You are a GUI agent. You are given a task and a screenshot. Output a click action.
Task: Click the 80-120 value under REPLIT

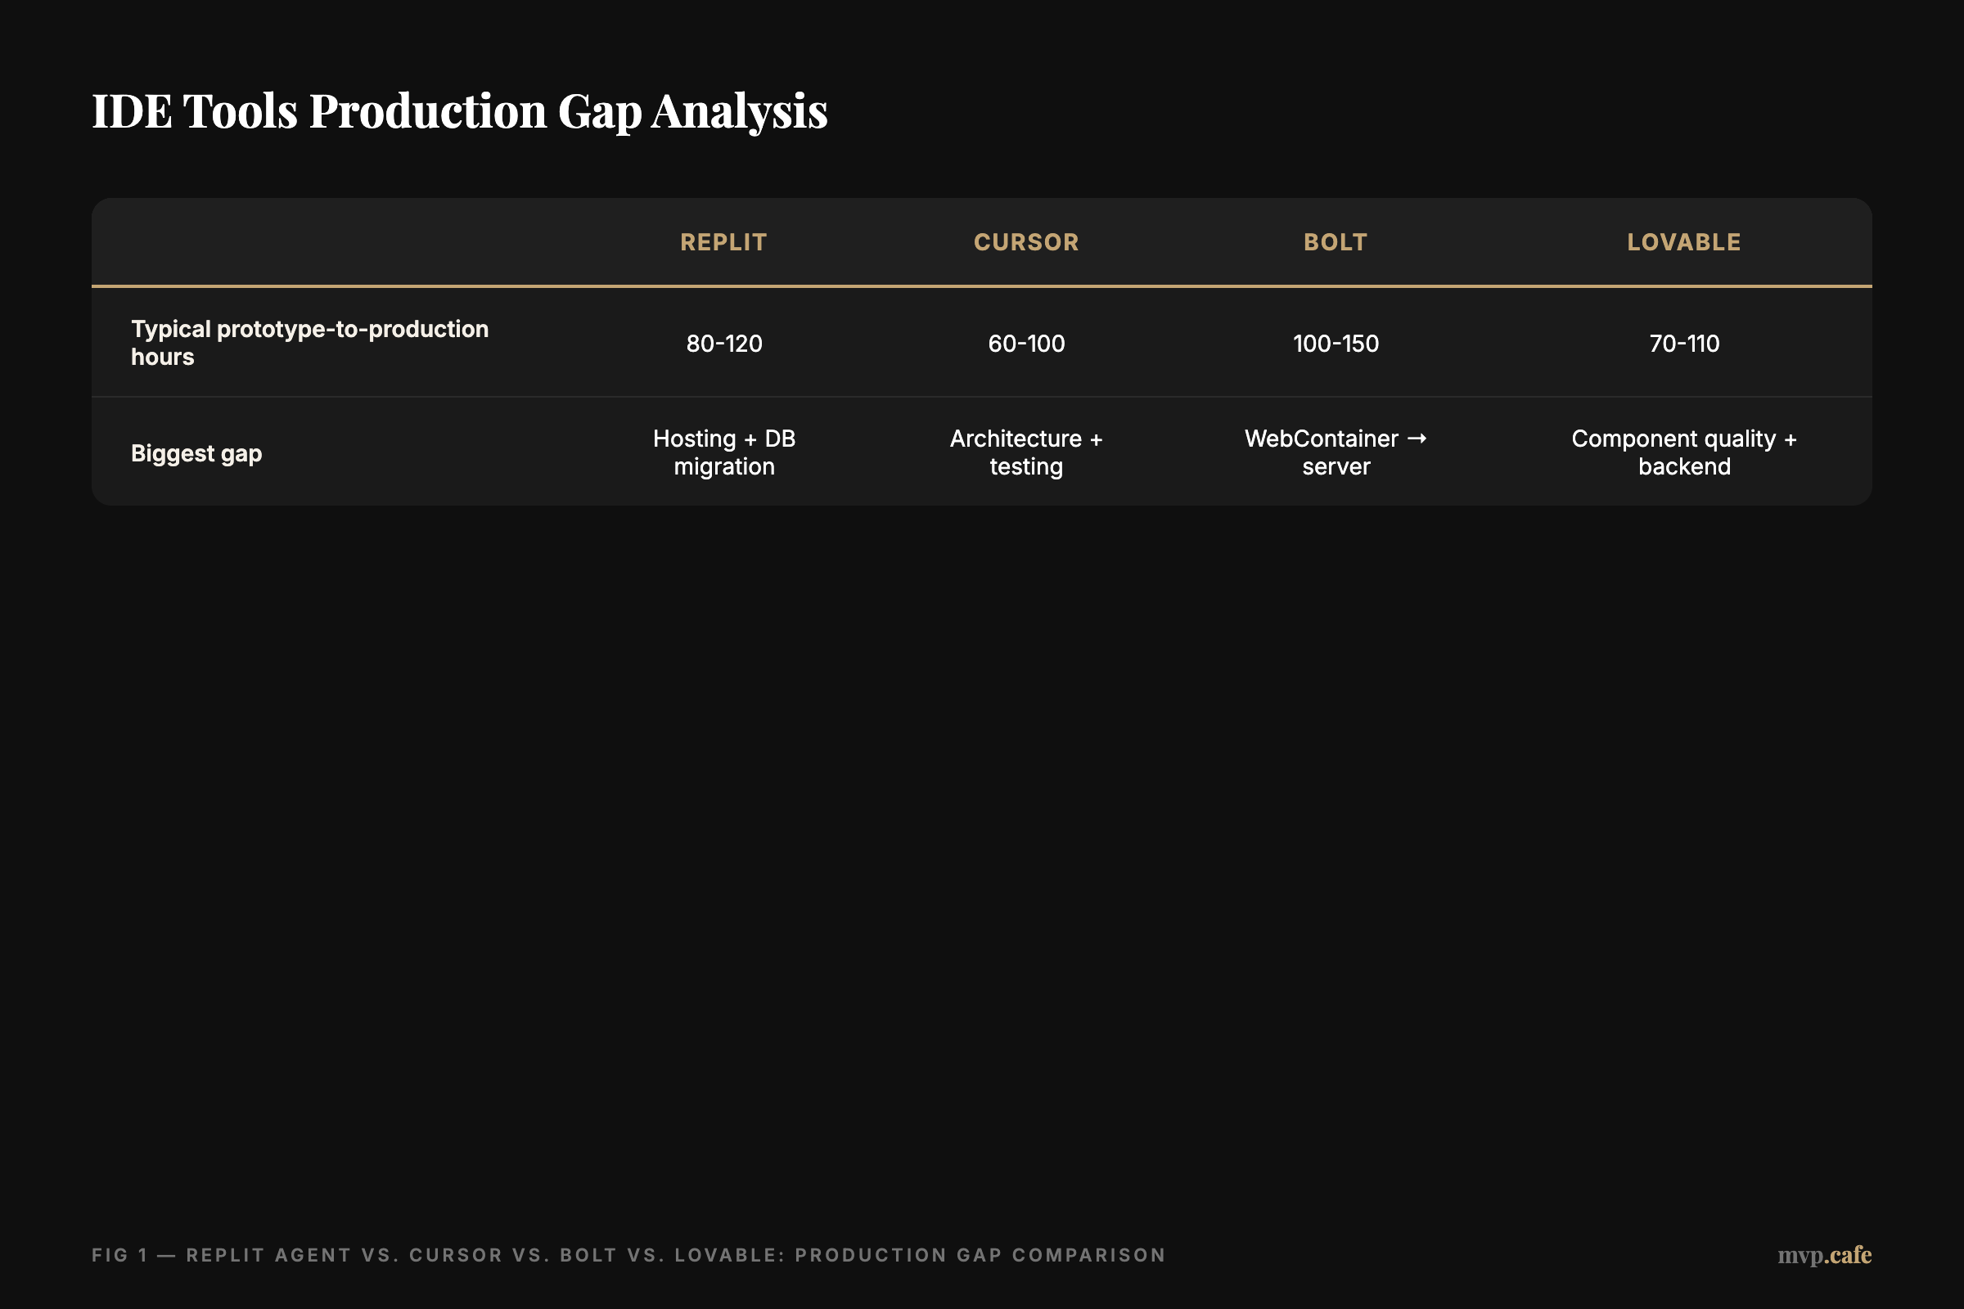click(723, 343)
